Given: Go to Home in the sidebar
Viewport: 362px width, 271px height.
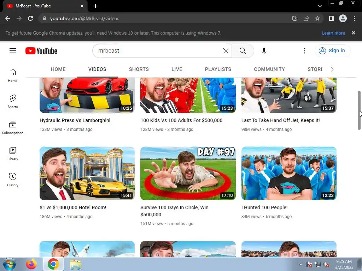Looking at the screenshot, I should (13, 76).
